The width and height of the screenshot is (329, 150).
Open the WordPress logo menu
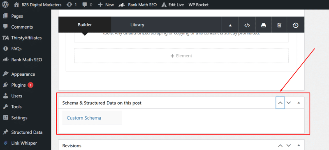point(5,4)
